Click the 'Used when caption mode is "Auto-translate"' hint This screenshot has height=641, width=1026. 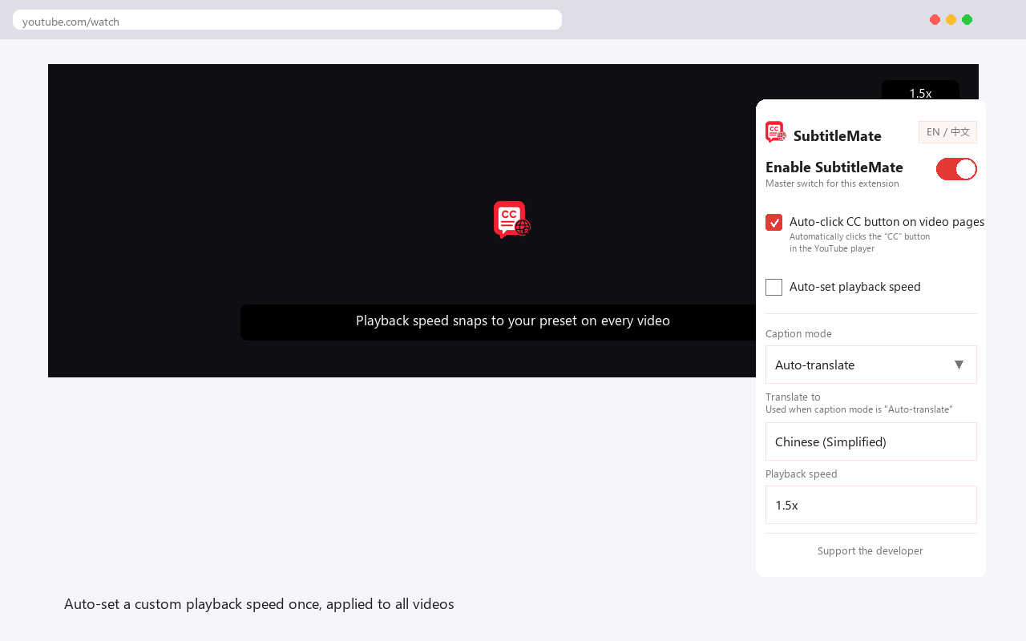click(x=859, y=409)
